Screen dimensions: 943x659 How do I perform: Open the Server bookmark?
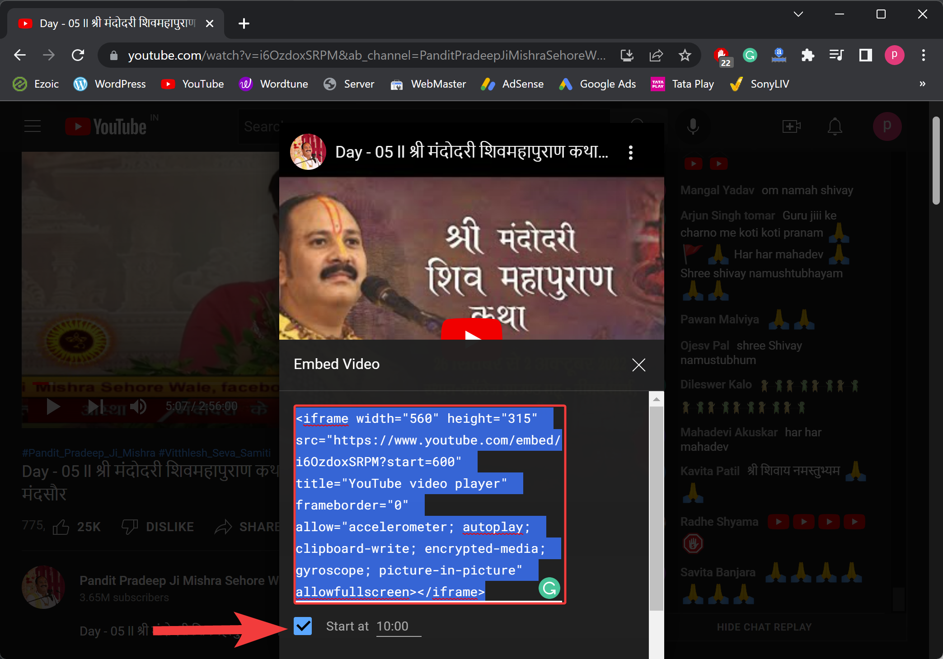pyautogui.click(x=349, y=84)
